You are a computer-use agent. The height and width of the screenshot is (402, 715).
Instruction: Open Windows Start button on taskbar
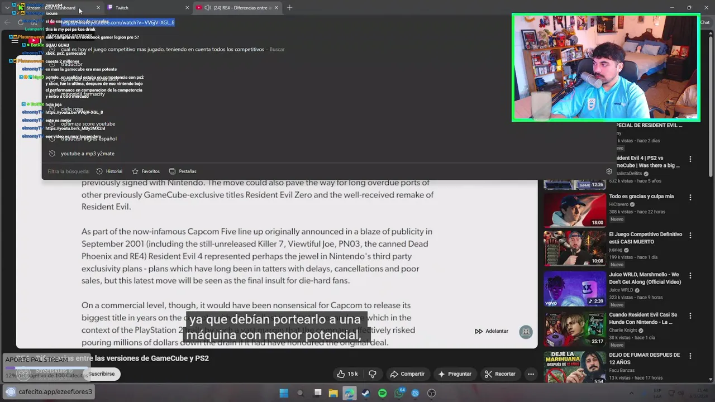pos(284,393)
